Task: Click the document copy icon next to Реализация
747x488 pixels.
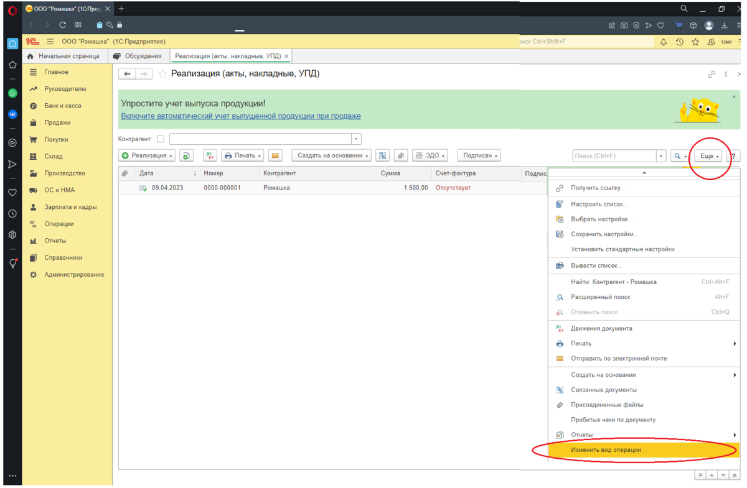Action: pyautogui.click(x=186, y=155)
